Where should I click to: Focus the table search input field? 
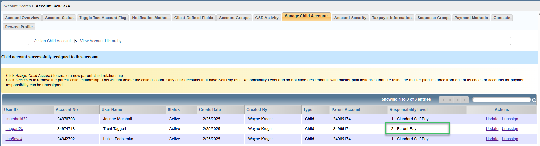click(502, 100)
